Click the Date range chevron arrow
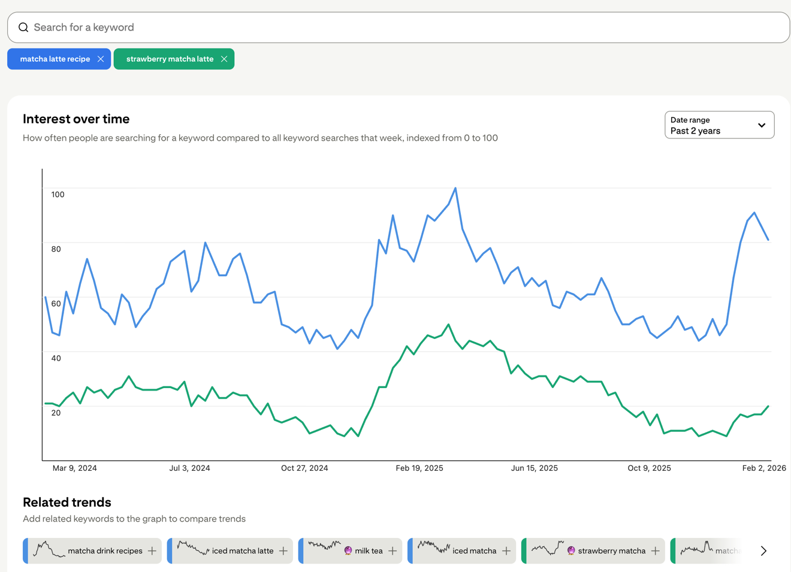 click(762, 125)
